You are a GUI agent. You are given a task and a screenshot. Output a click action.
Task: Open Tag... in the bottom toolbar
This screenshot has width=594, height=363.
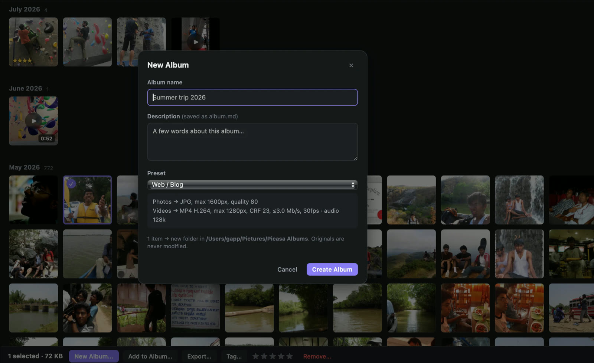coord(234,356)
